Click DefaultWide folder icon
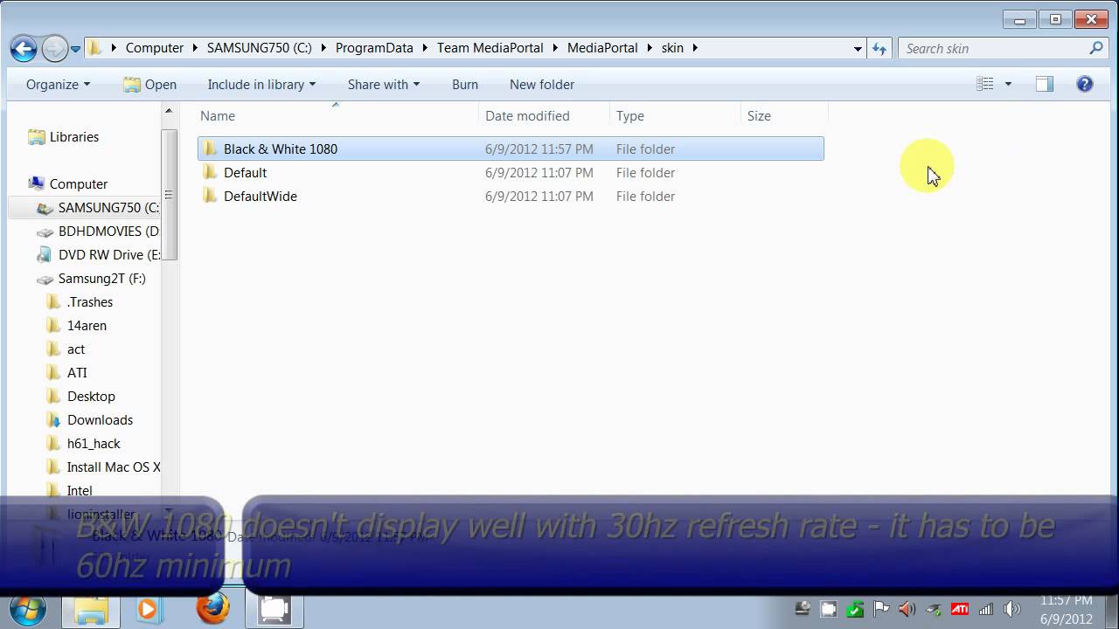 pos(210,196)
